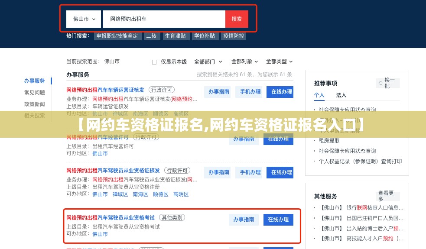This screenshot has height=249, width=426.
Task: Click the search box containing 网络预约出租车
Action: click(x=164, y=19)
